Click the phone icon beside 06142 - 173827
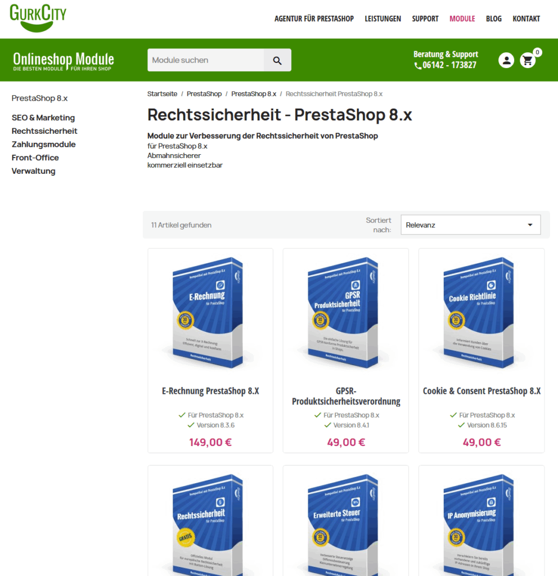558x576 pixels. tap(418, 66)
